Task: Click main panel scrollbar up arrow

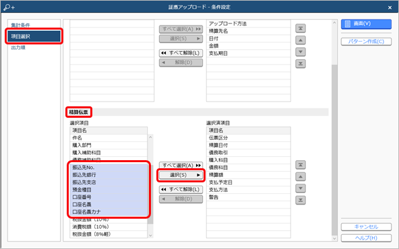Action: point(334,23)
